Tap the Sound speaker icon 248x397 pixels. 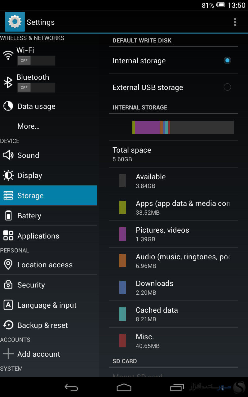(8, 155)
